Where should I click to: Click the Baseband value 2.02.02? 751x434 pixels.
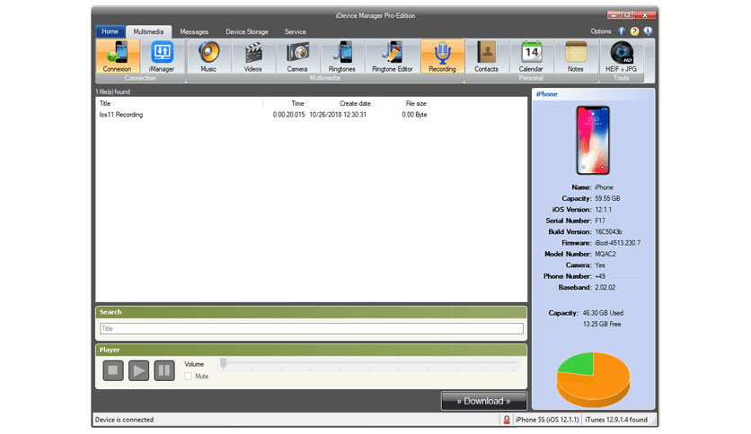605,287
